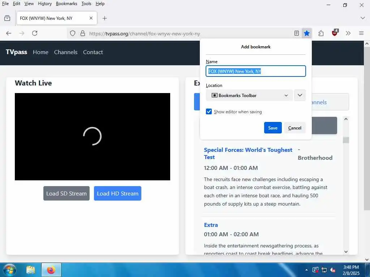Open the View menu

29,4
